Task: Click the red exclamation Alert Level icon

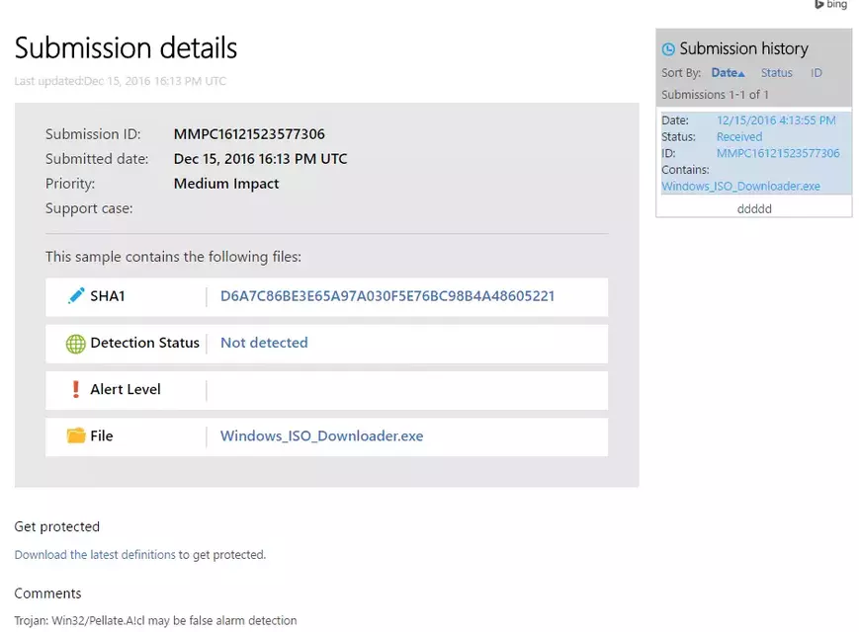Action: (75, 389)
